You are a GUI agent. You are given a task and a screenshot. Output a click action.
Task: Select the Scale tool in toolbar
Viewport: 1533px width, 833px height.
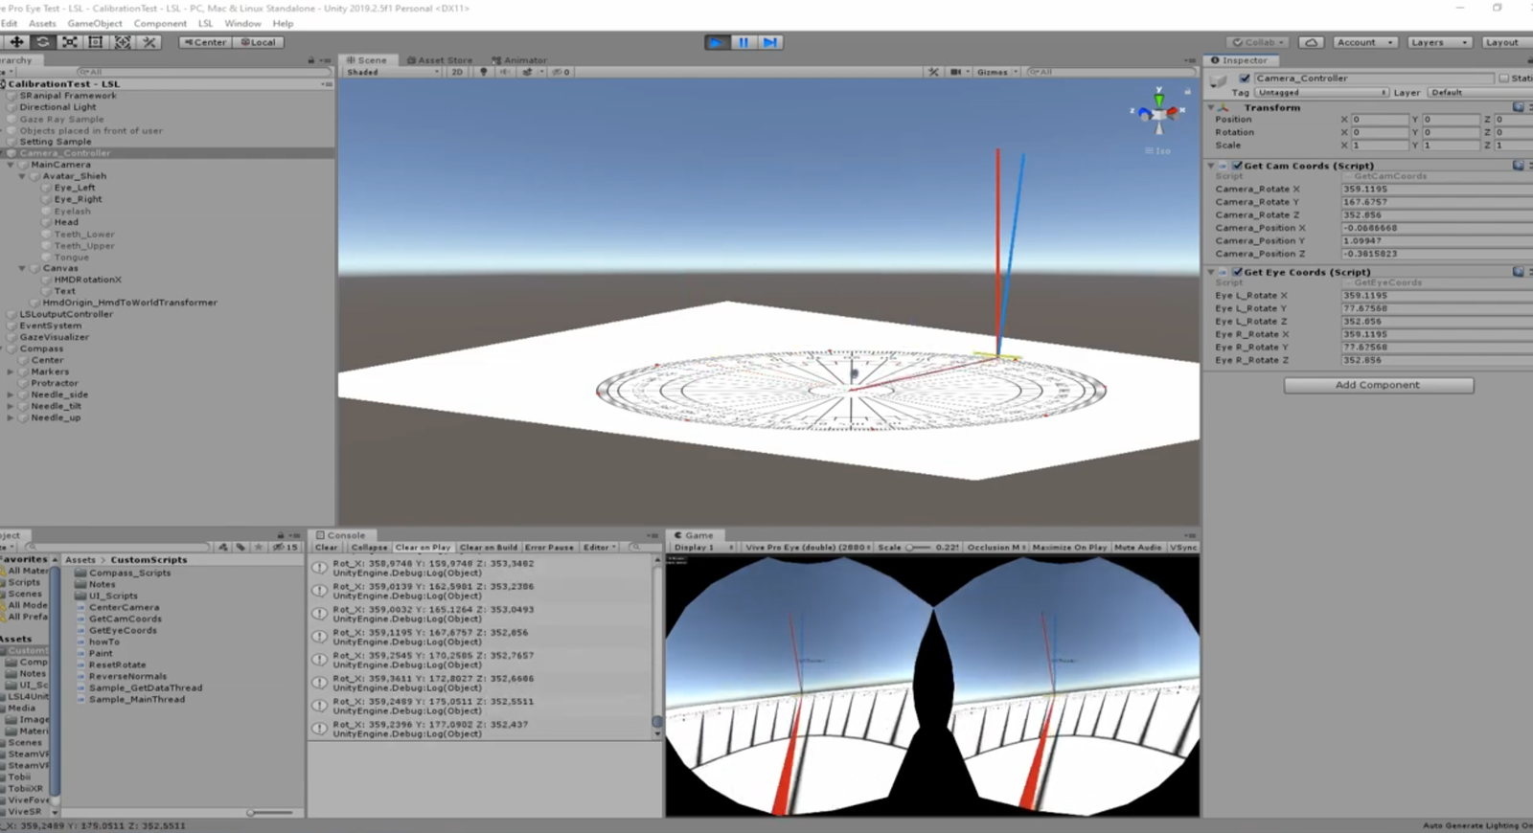click(70, 42)
